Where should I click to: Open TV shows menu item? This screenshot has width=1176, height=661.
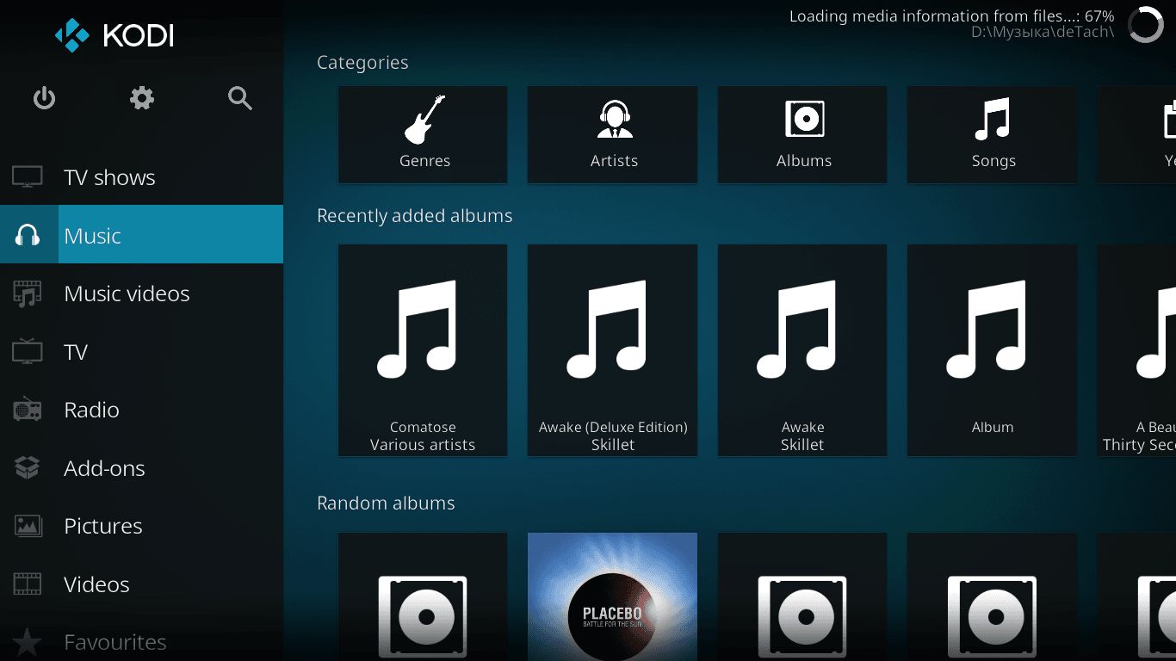pos(141,177)
